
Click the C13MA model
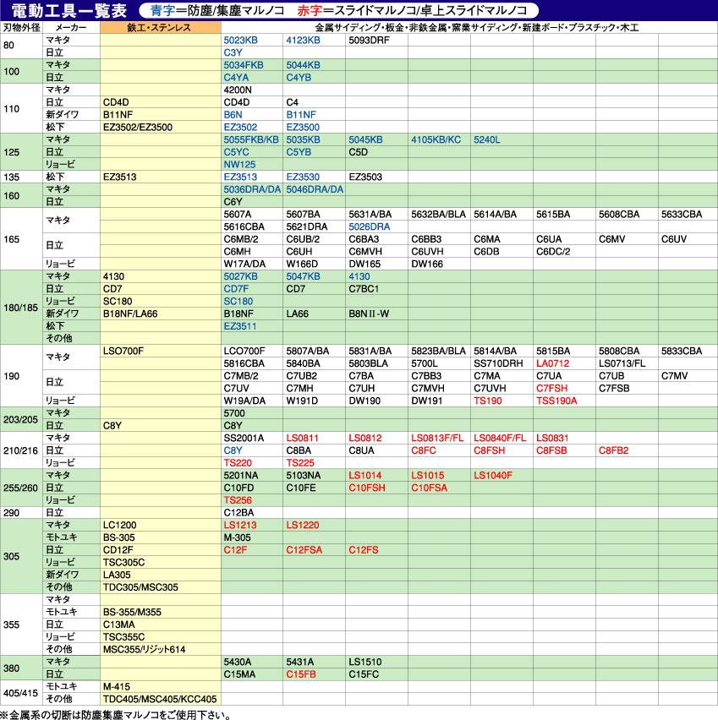118,625
